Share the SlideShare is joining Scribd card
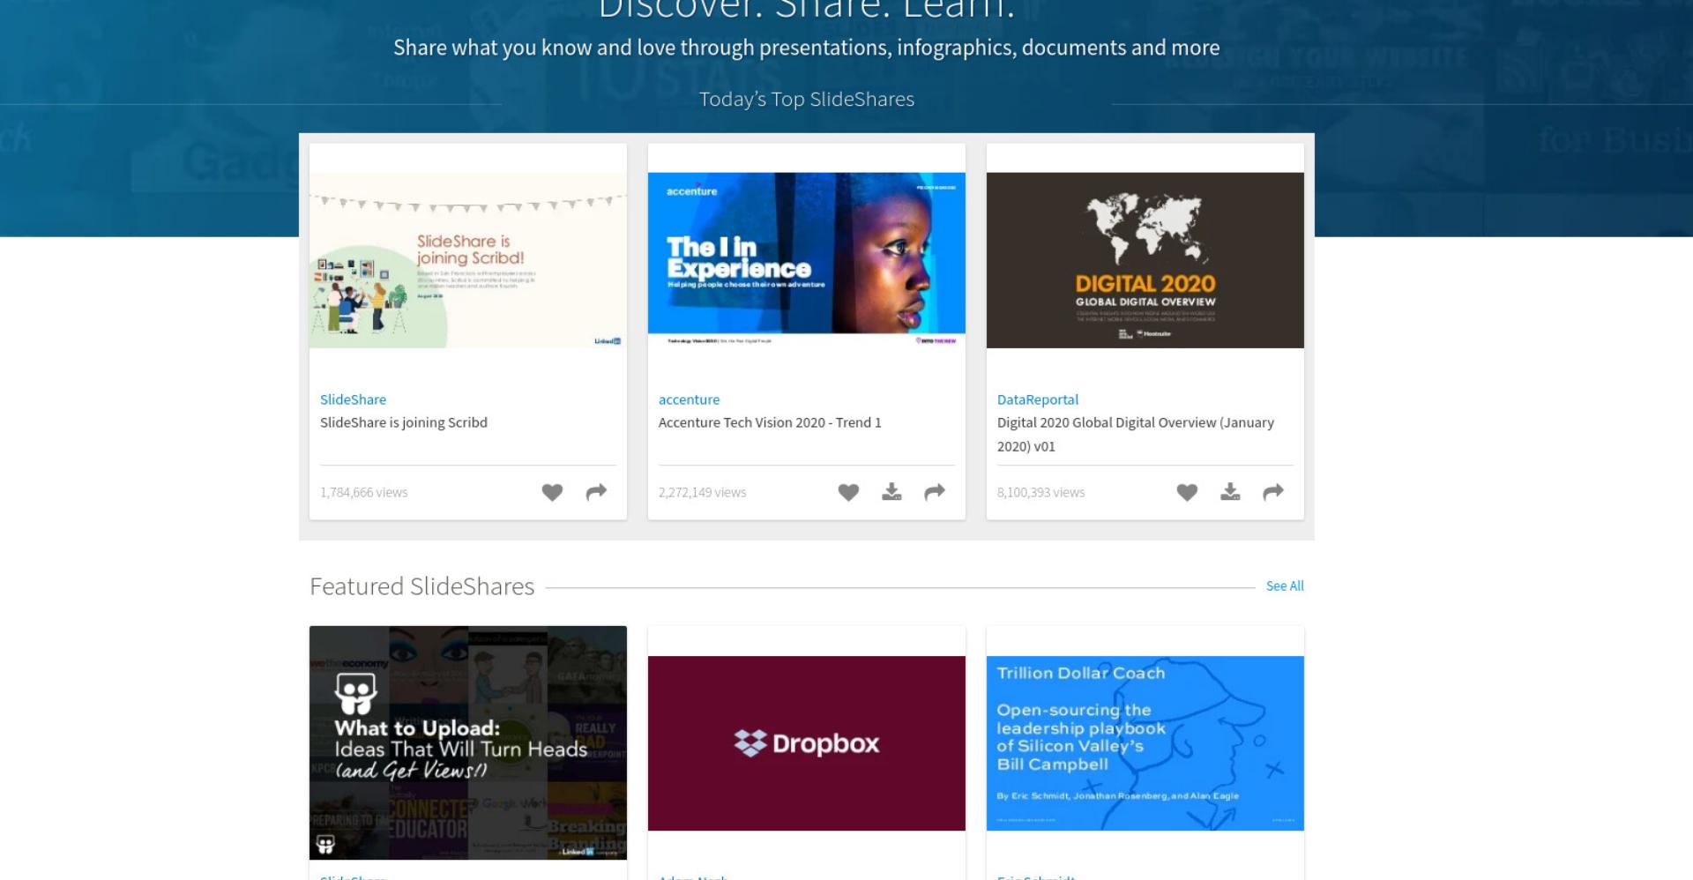1693x880 pixels. [596, 492]
